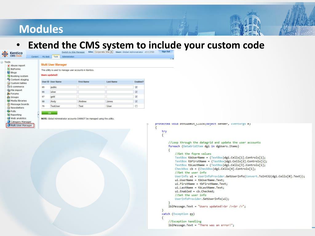The width and height of the screenshot is (315, 236).
Task: Click the Media libraries icon
Action: tap(8, 100)
